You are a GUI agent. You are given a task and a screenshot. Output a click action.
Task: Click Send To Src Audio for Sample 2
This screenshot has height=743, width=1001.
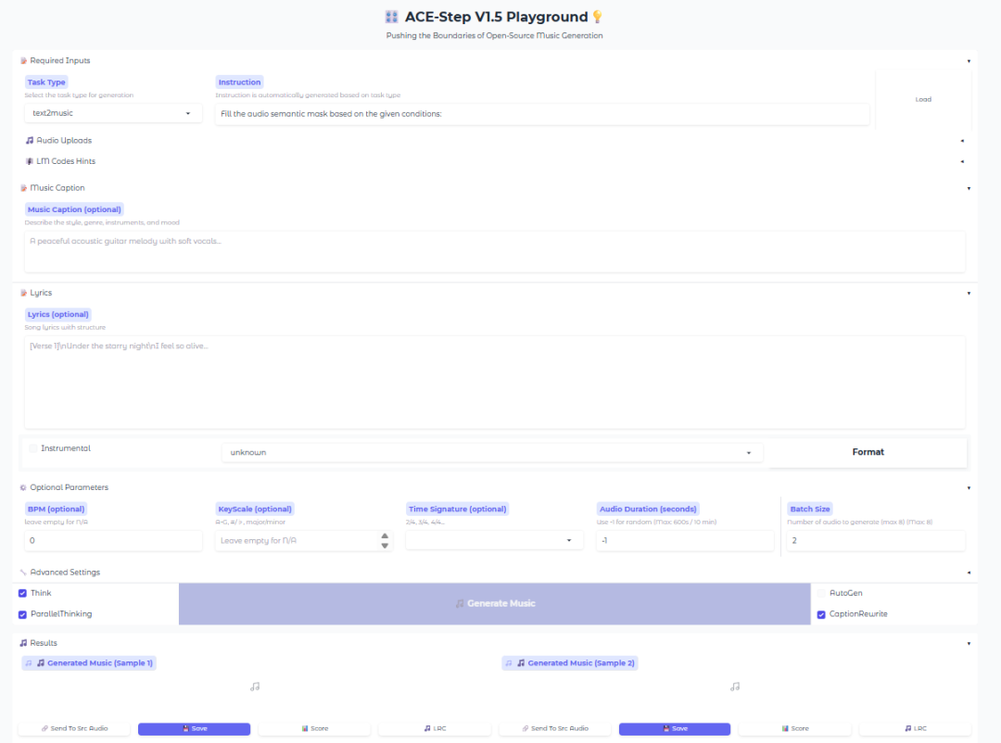coord(554,728)
